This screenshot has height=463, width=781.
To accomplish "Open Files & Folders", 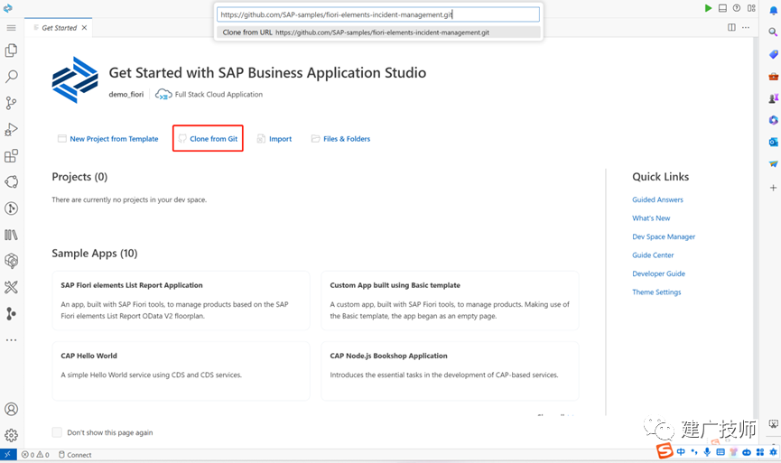I will tap(340, 139).
